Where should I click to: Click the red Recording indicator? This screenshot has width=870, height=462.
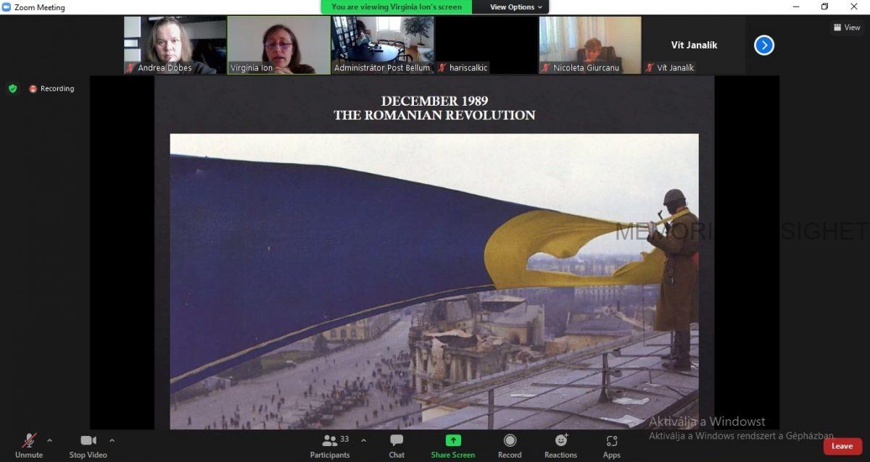(x=51, y=88)
